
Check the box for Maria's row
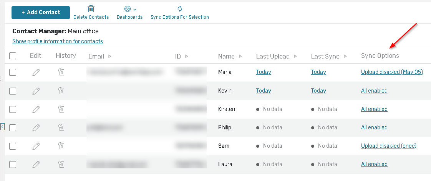point(13,72)
